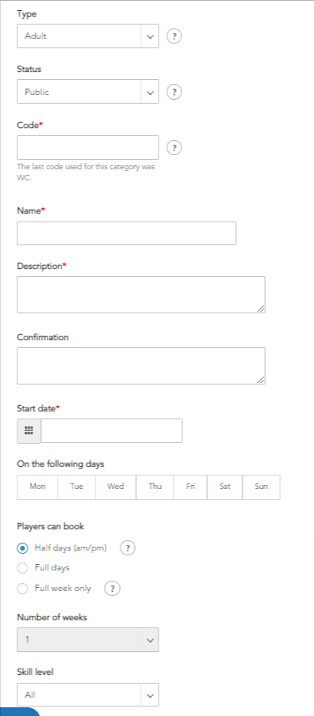Focus the Description text area

pyautogui.click(x=141, y=294)
